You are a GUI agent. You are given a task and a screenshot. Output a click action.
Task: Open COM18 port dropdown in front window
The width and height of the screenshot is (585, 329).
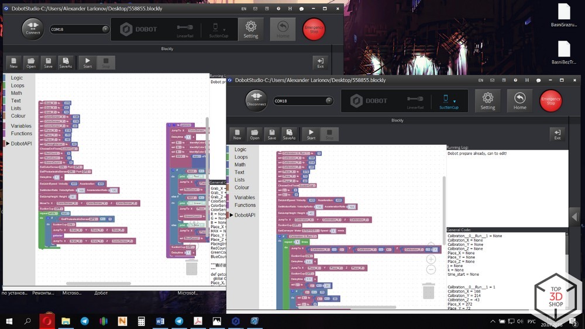(x=303, y=101)
